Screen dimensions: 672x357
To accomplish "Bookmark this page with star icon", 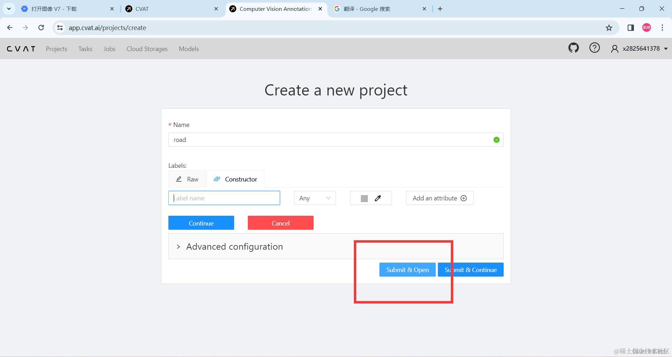I will [x=609, y=28].
